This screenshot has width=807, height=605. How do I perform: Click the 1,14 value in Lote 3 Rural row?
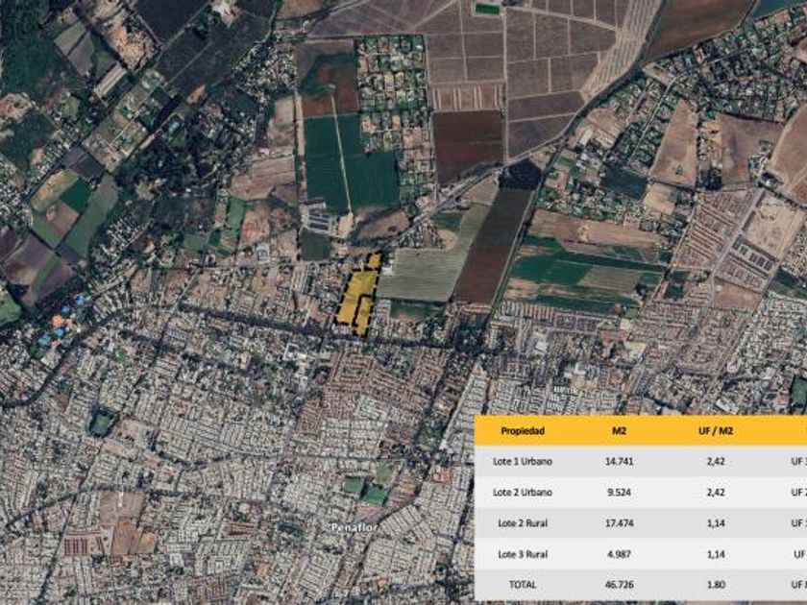pyautogui.click(x=716, y=554)
